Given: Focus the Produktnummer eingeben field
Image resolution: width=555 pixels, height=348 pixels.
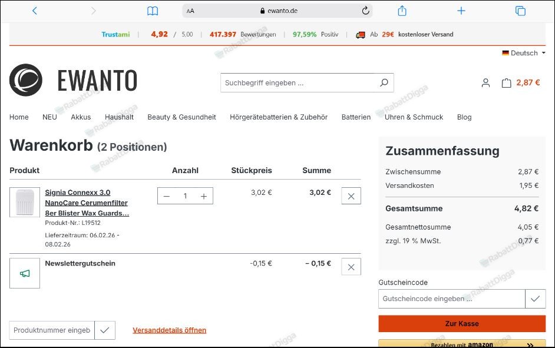Looking at the screenshot, I should 52,330.
